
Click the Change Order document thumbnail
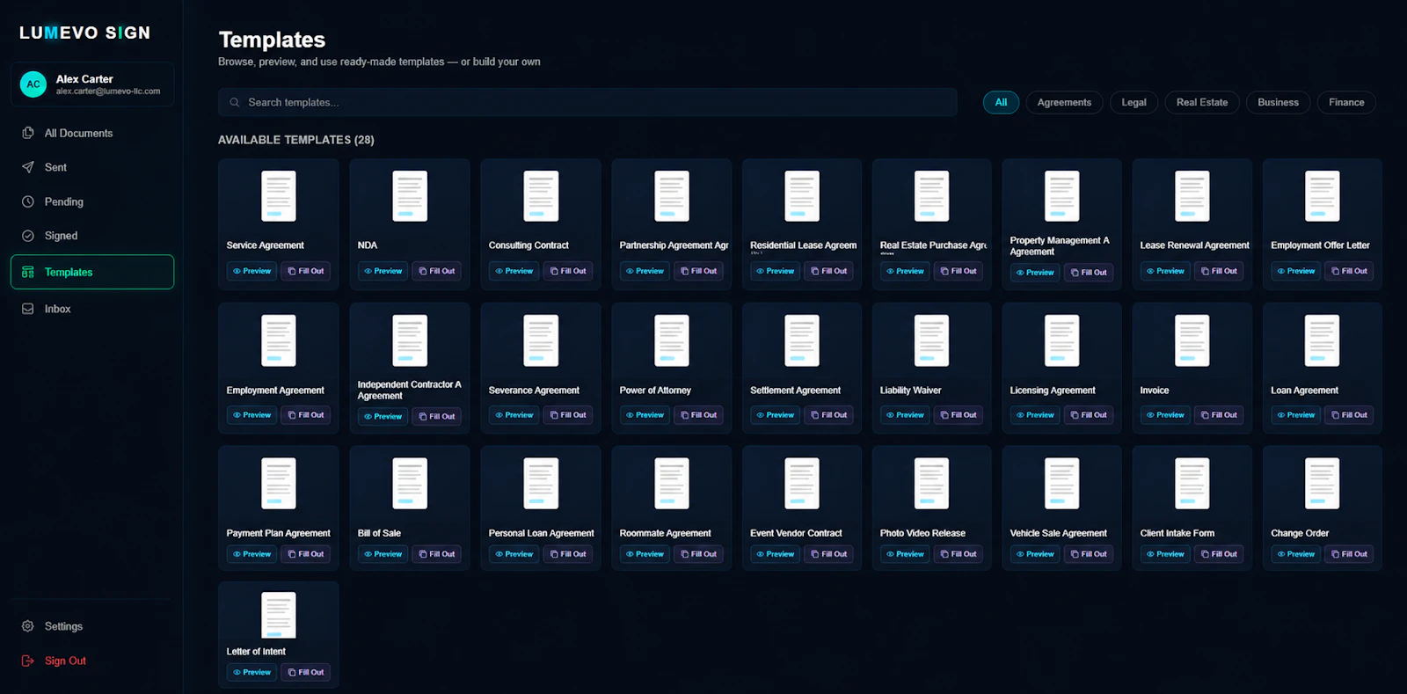pos(1323,484)
